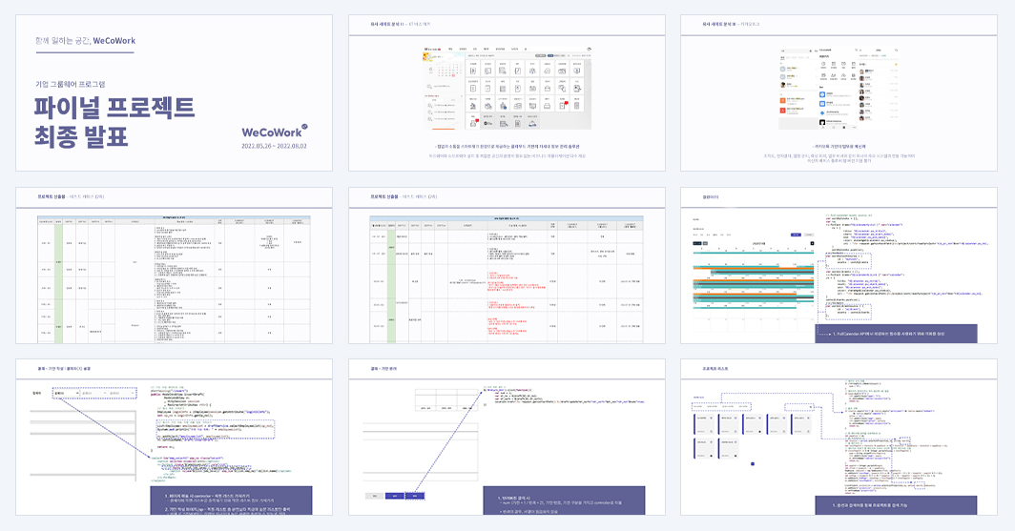Open the first 프로젝트 산출물 table slide
Screen dimensions: 1015x531
[175, 266]
